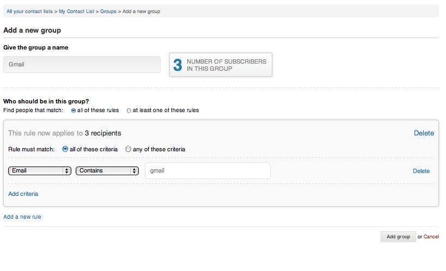The image size is (446, 271).
Task: Choose 'all of these criteria' option
Action: 65,149
